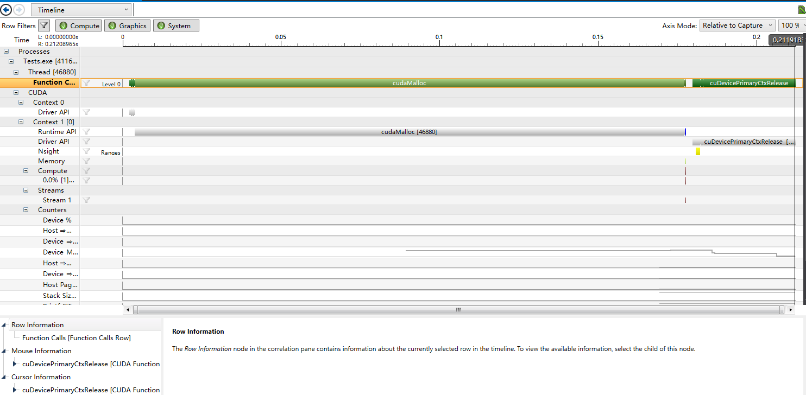The width and height of the screenshot is (806, 395).
Task: Toggle the Graphics row filter
Action: (127, 26)
